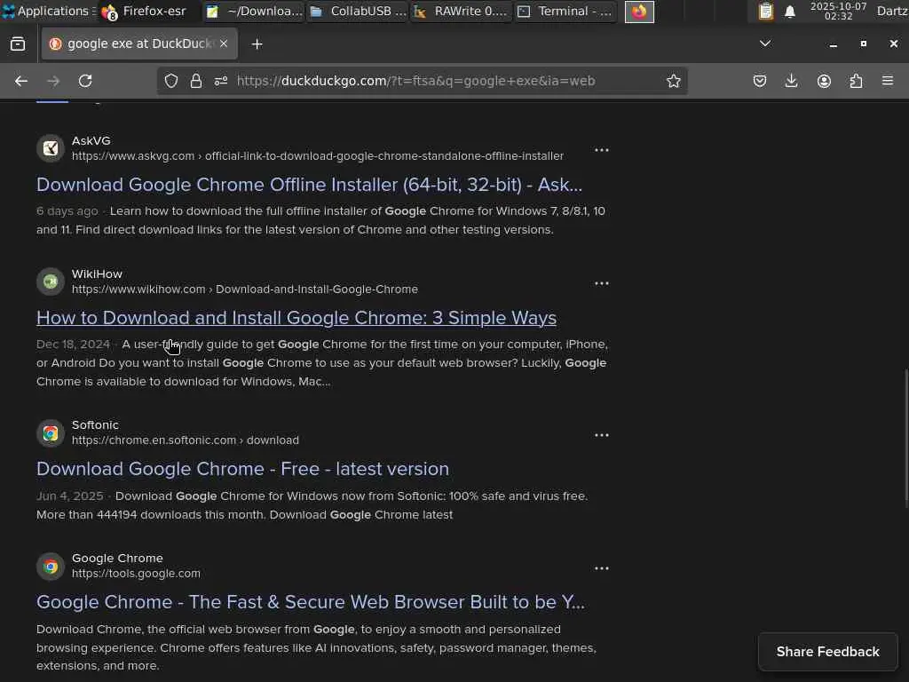Viewport: 909px width, 682px height.
Task: Click the forward navigation arrow
Action: point(52,81)
